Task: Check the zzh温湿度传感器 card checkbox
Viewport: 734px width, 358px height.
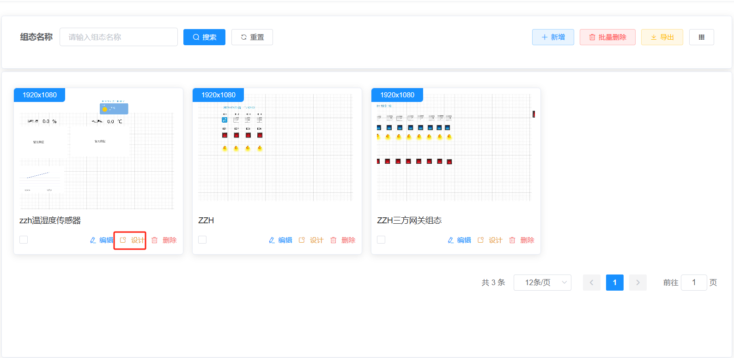Action: tap(24, 240)
